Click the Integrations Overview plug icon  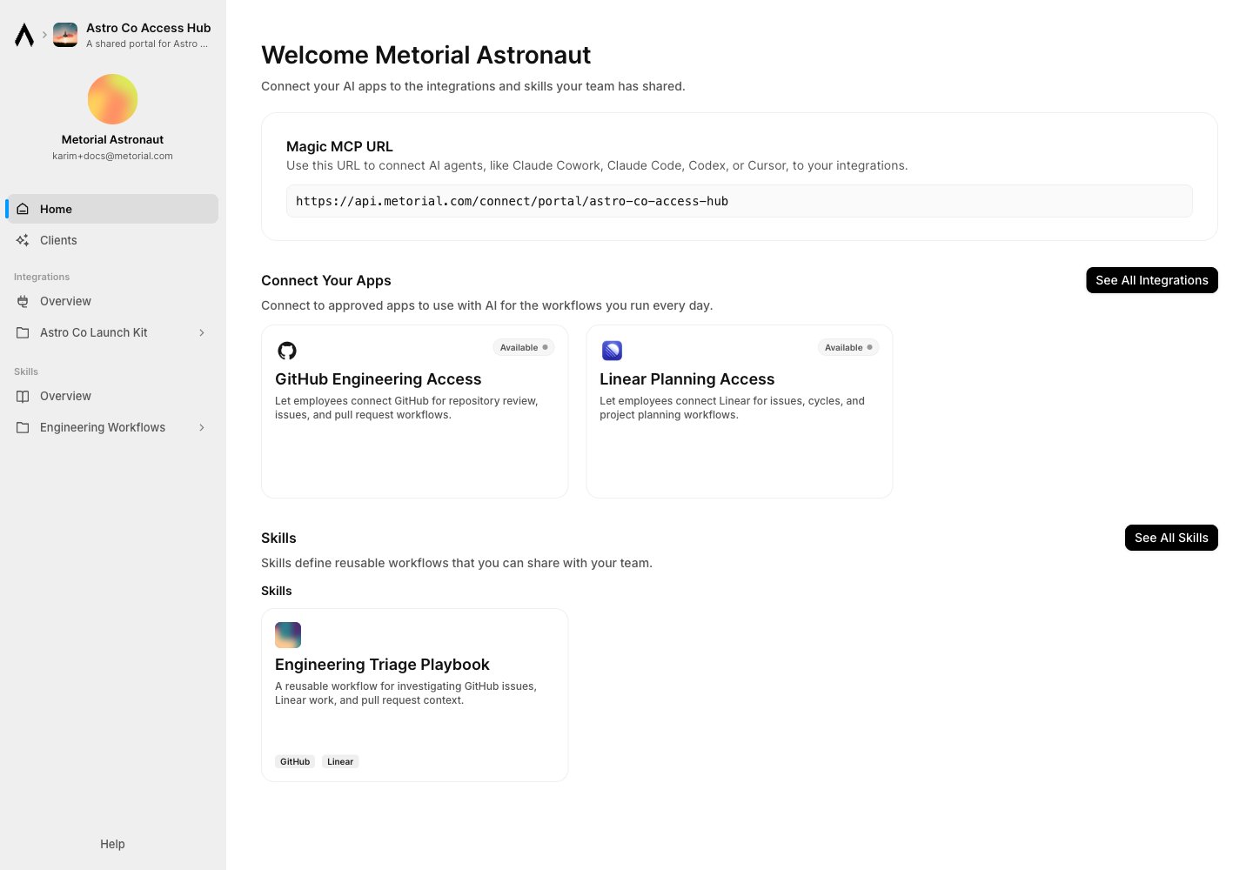[x=23, y=301]
